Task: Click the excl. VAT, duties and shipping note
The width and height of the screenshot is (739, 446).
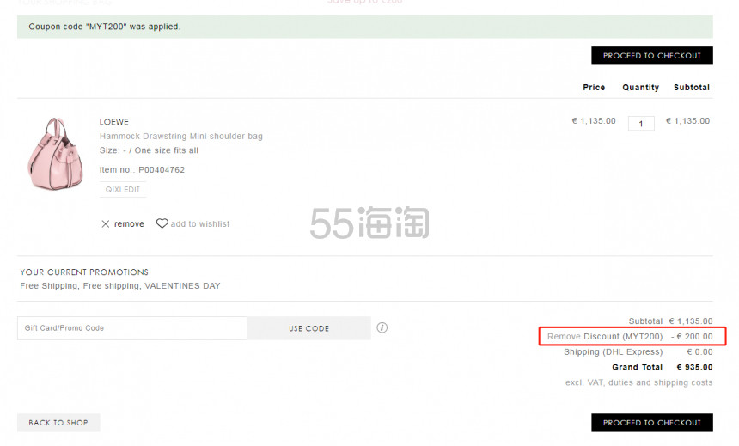Action: pos(639,382)
